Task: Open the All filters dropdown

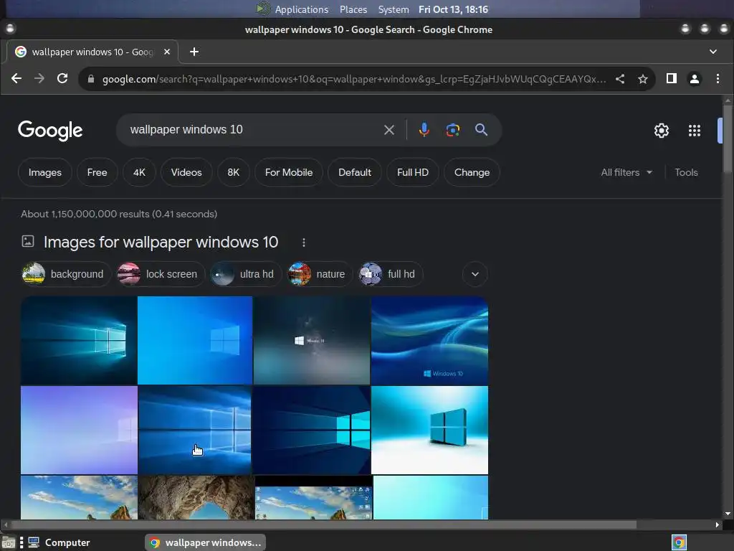Action: (626, 172)
